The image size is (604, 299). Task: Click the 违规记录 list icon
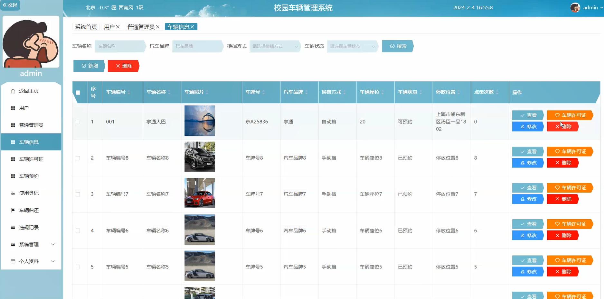[x=13, y=227]
